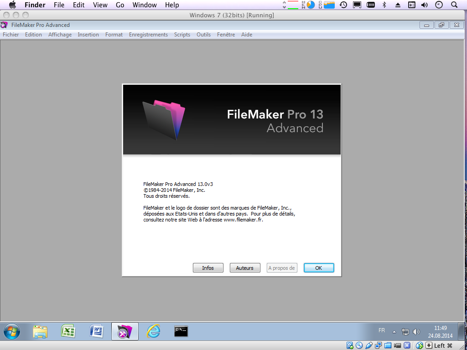
Task: Open the Enregistrements menu
Action: pyautogui.click(x=148, y=35)
